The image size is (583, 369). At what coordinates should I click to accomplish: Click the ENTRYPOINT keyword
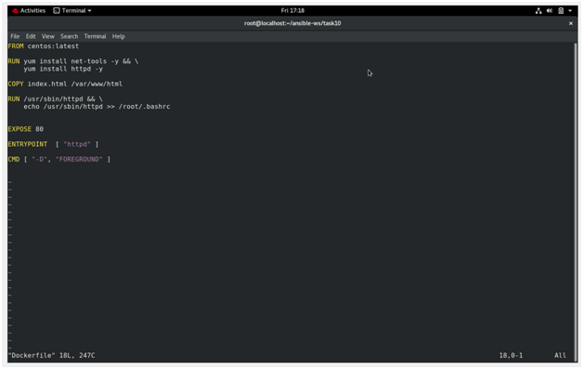pyautogui.click(x=28, y=144)
